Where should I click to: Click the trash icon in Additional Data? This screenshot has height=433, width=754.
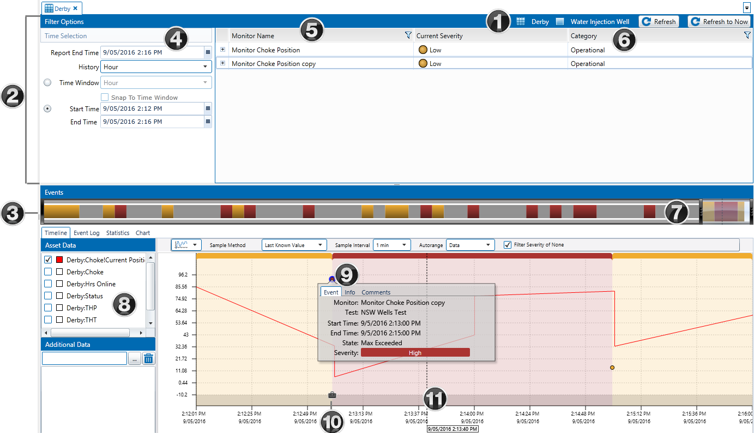(149, 358)
